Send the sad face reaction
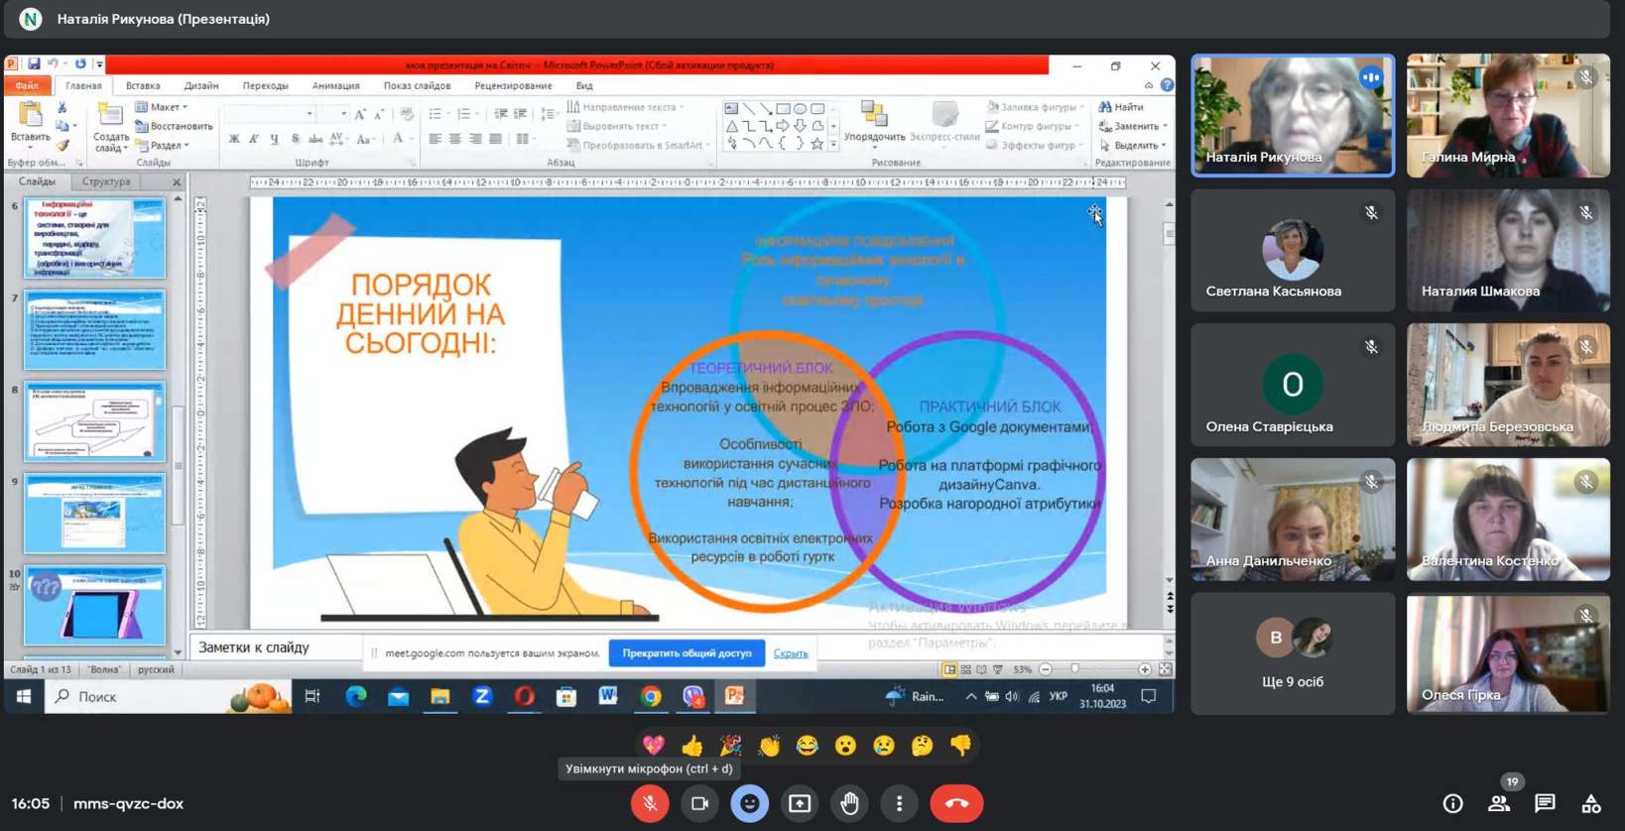 (884, 745)
